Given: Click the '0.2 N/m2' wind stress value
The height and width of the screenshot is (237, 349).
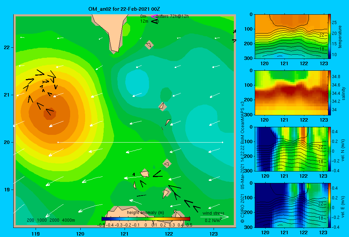Looking at the screenshot, I should 213,220.
